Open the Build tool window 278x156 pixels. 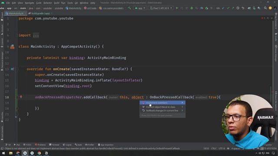[x=78, y=145]
